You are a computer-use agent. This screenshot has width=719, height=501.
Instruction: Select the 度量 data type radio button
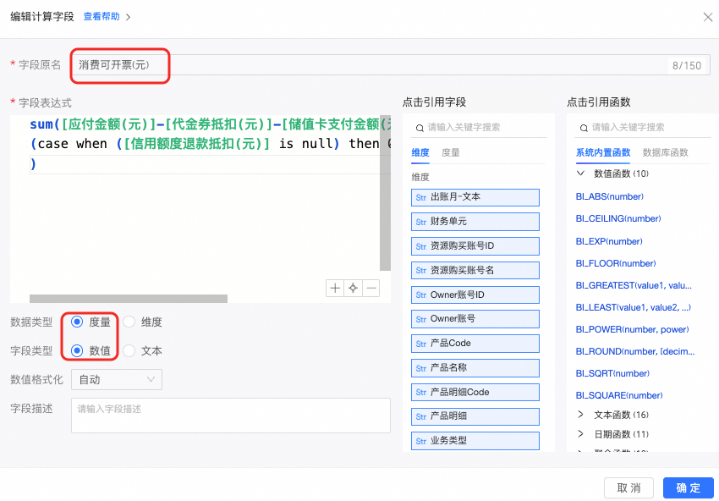click(x=77, y=322)
